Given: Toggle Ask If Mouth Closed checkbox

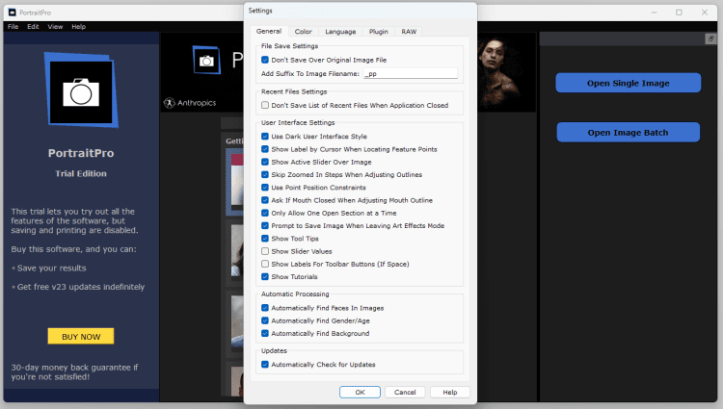Looking at the screenshot, I should [x=265, y=200].
